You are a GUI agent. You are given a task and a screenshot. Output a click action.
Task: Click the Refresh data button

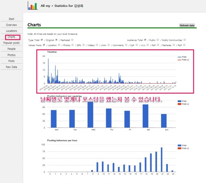[187, 25]
